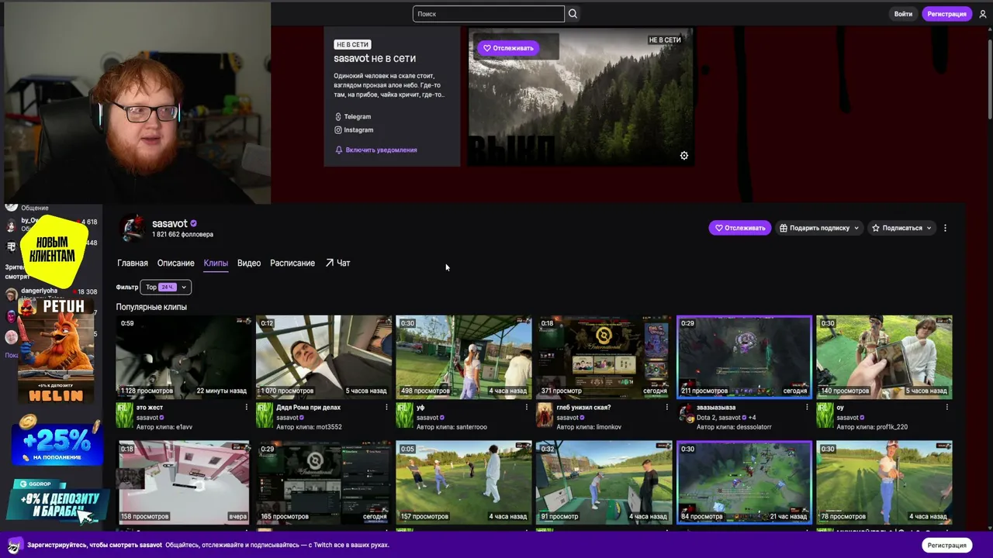This screenshot has height=558, width=993.
Task: Open more options for clip "звазызызвза"
Action: click(806, 408)
